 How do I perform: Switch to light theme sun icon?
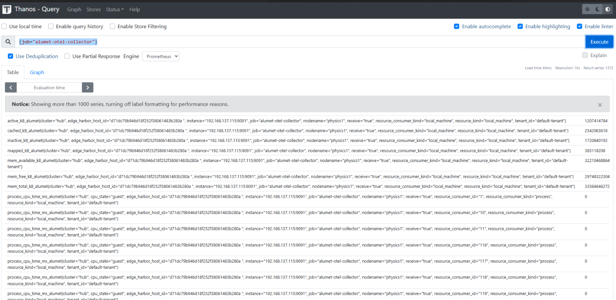point(587,9)
